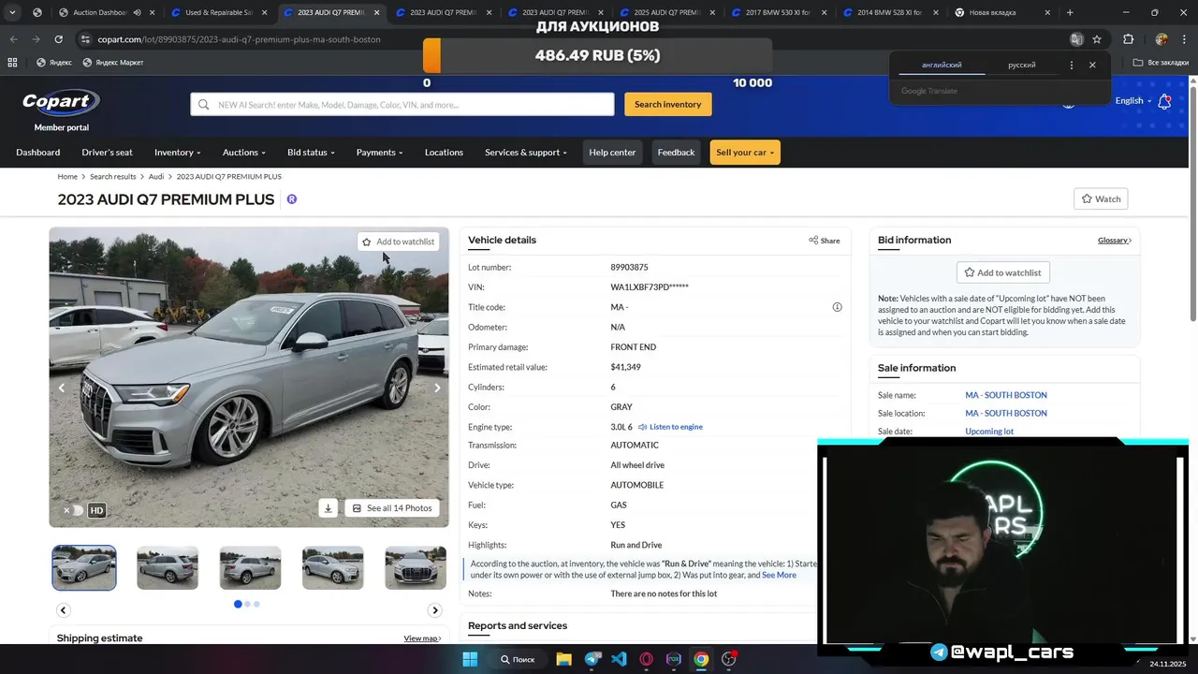Image resolution: width=1198 pixels, height=674 pixels.
Task: Open Telegram from the taskbar
Action: (x=592, y=659)
